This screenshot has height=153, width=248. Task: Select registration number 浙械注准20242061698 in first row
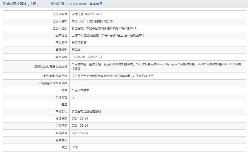87,14
